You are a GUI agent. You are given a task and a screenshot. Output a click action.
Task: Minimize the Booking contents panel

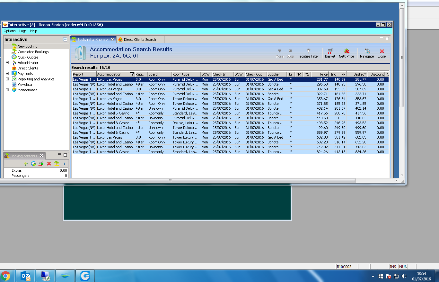click(x=59, y=155)
